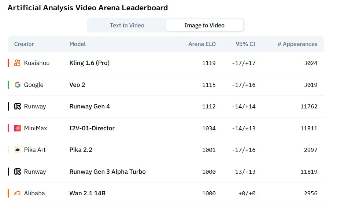Open the Veo 2 model entry

(x=77, y=85)
